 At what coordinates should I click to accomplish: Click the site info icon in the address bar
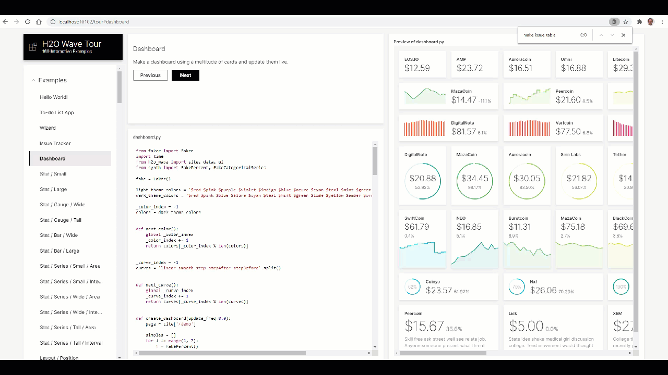(53, 22)
